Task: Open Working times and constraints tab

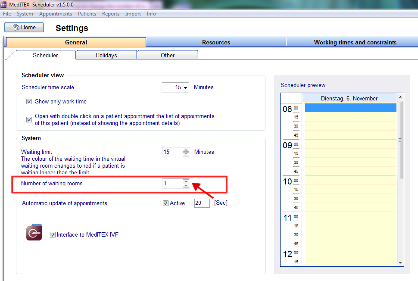Action: pos(355,42)
